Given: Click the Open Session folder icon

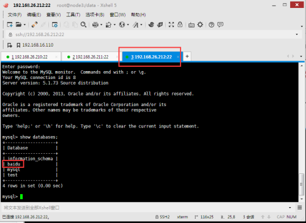Looking at the screenshot, I should 18,25.
